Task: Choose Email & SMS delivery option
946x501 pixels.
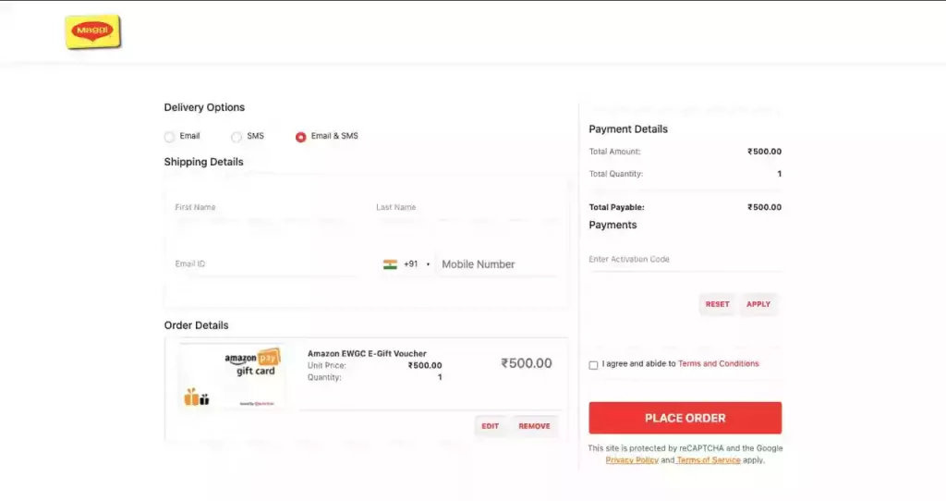Action: (301, 137)
